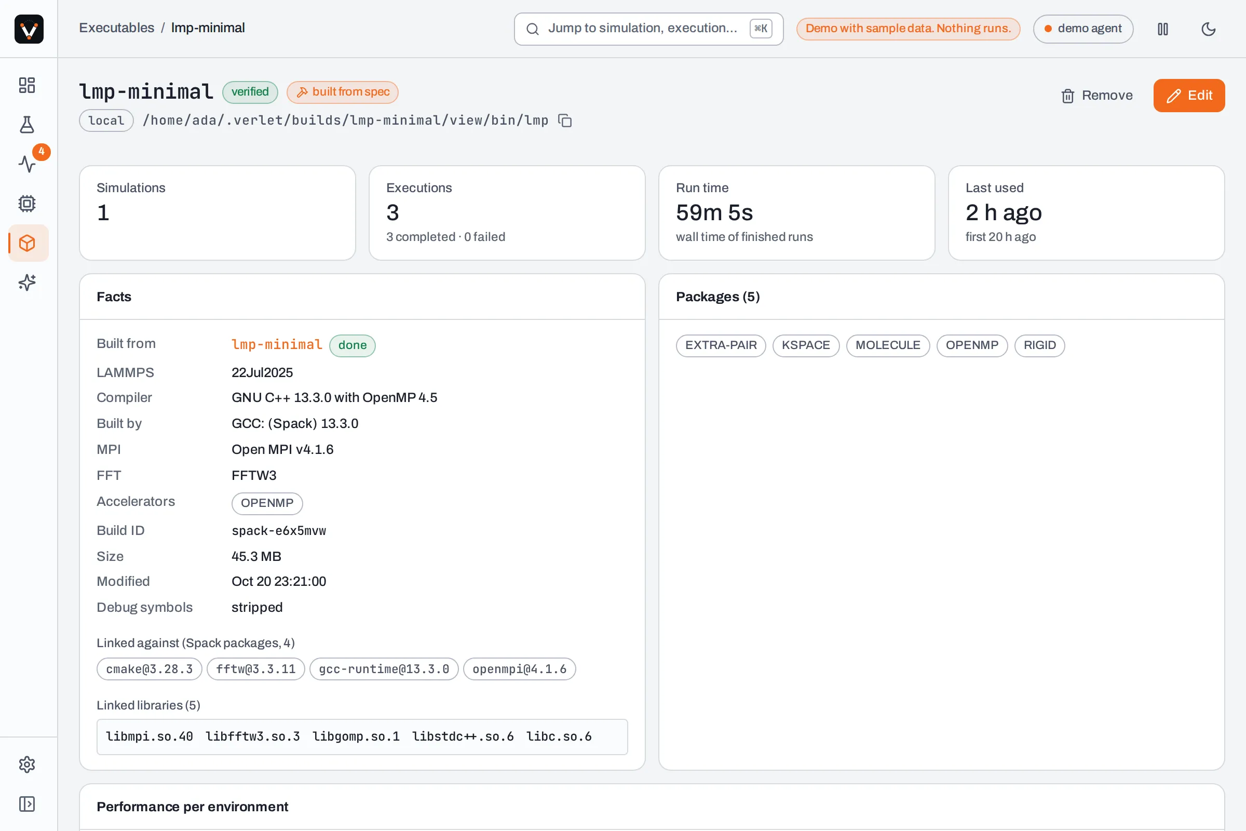This screenshot has height=831, width=1246.
Task: Click the Executions stat card
Action: pos(507,213)
